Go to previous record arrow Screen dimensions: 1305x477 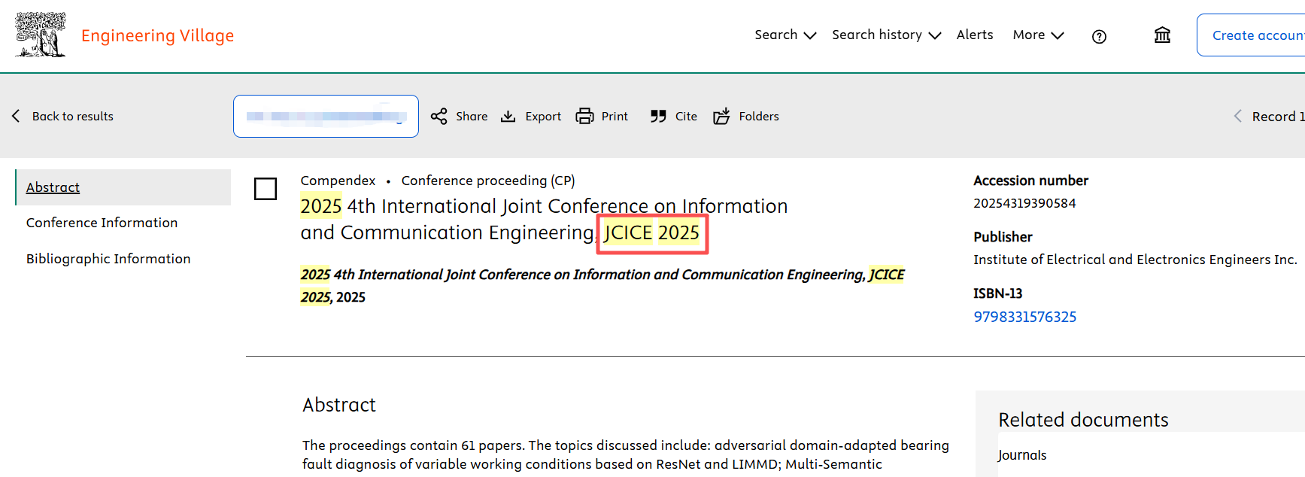(x=1237, y=116)
